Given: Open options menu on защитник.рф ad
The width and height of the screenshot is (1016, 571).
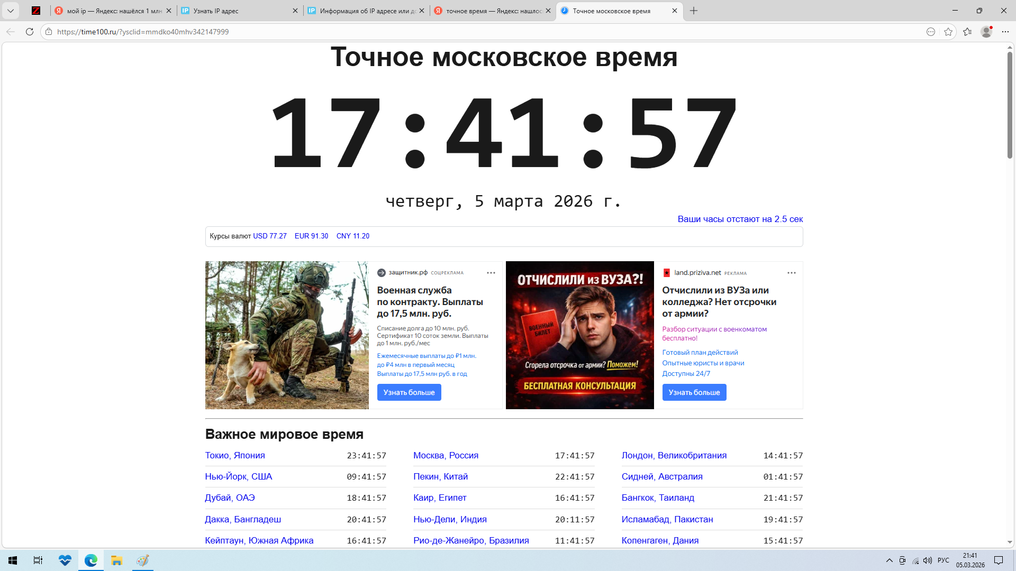Looking at the screenshot, I should [x=491, y=273].
